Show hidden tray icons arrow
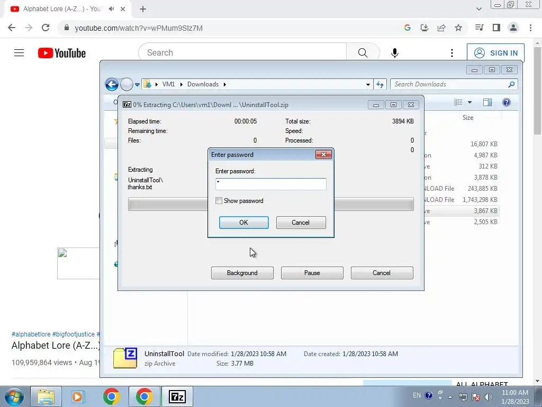Screen dimensions: 542x407 (x=450, y=396)
